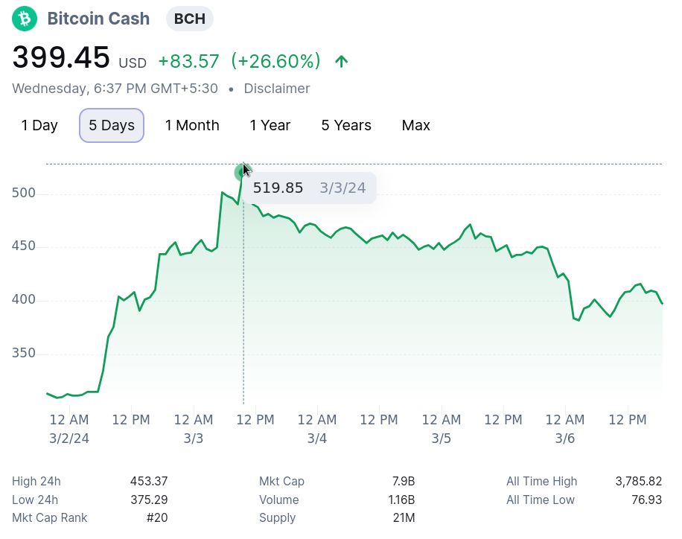
Task: Show the Max chart range
Action: 415,125
